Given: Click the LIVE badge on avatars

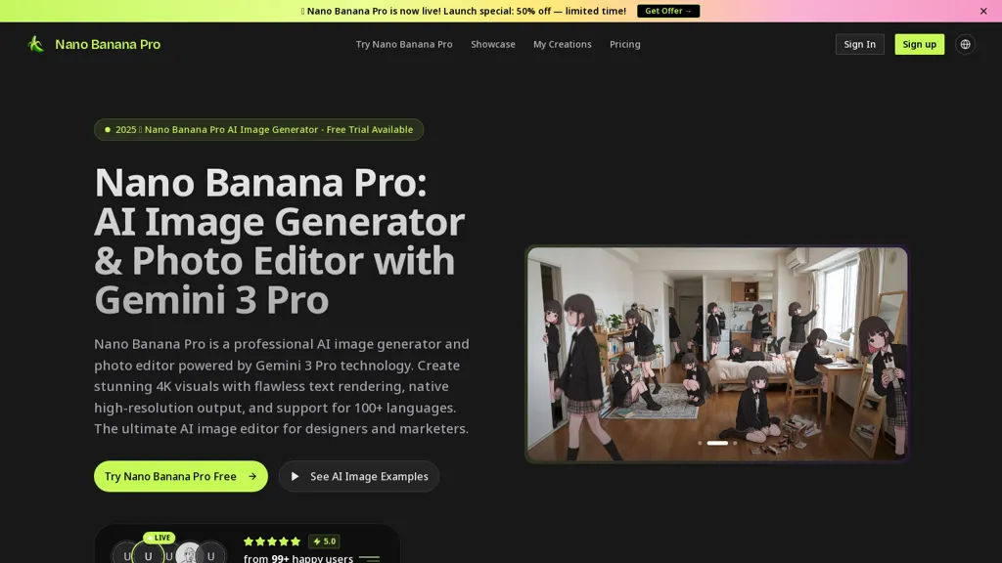Looking at the screenshot, I should tap(159, 538).
